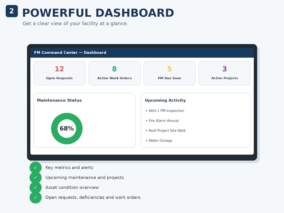Click the subtitle about clear facility view
This screenshot has height=213, width=284.
point(75,24)
